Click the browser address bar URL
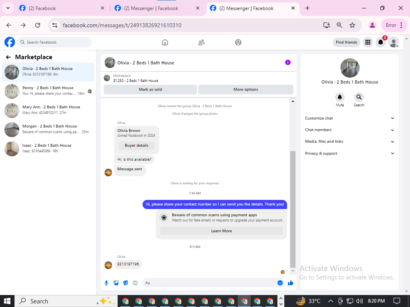Image resolution: width=410 pixels, height=307 pixels. pyautogui.click(x=122, y=25)
